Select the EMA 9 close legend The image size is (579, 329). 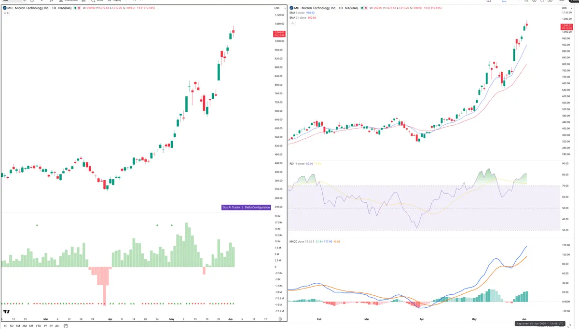coord(298,13)
